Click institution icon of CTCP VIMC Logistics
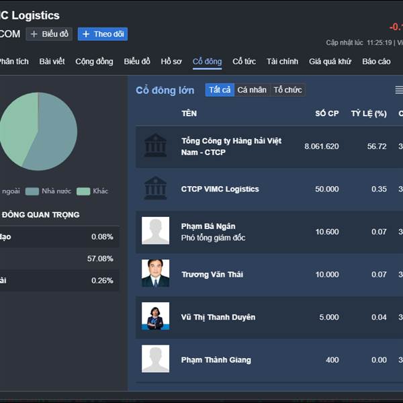The height and width of the screenshot is (403, 403). (x=156, y=188)
